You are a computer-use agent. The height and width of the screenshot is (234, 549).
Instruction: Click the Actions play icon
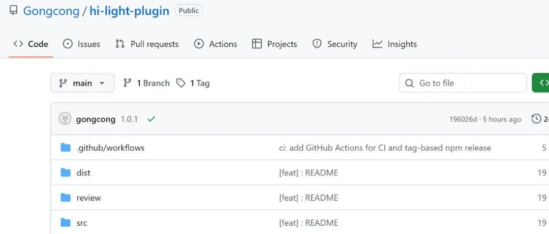pos(199,44)
